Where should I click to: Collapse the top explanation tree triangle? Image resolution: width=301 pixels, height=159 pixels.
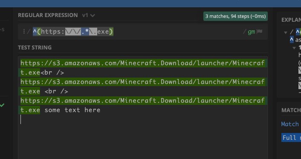tap(286, 32)
